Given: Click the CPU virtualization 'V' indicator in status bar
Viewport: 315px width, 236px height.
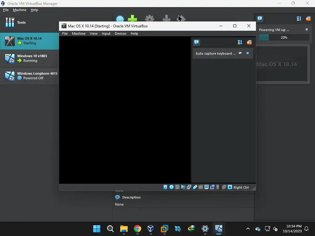Looking at the screenshot, I should pos(218,187).
